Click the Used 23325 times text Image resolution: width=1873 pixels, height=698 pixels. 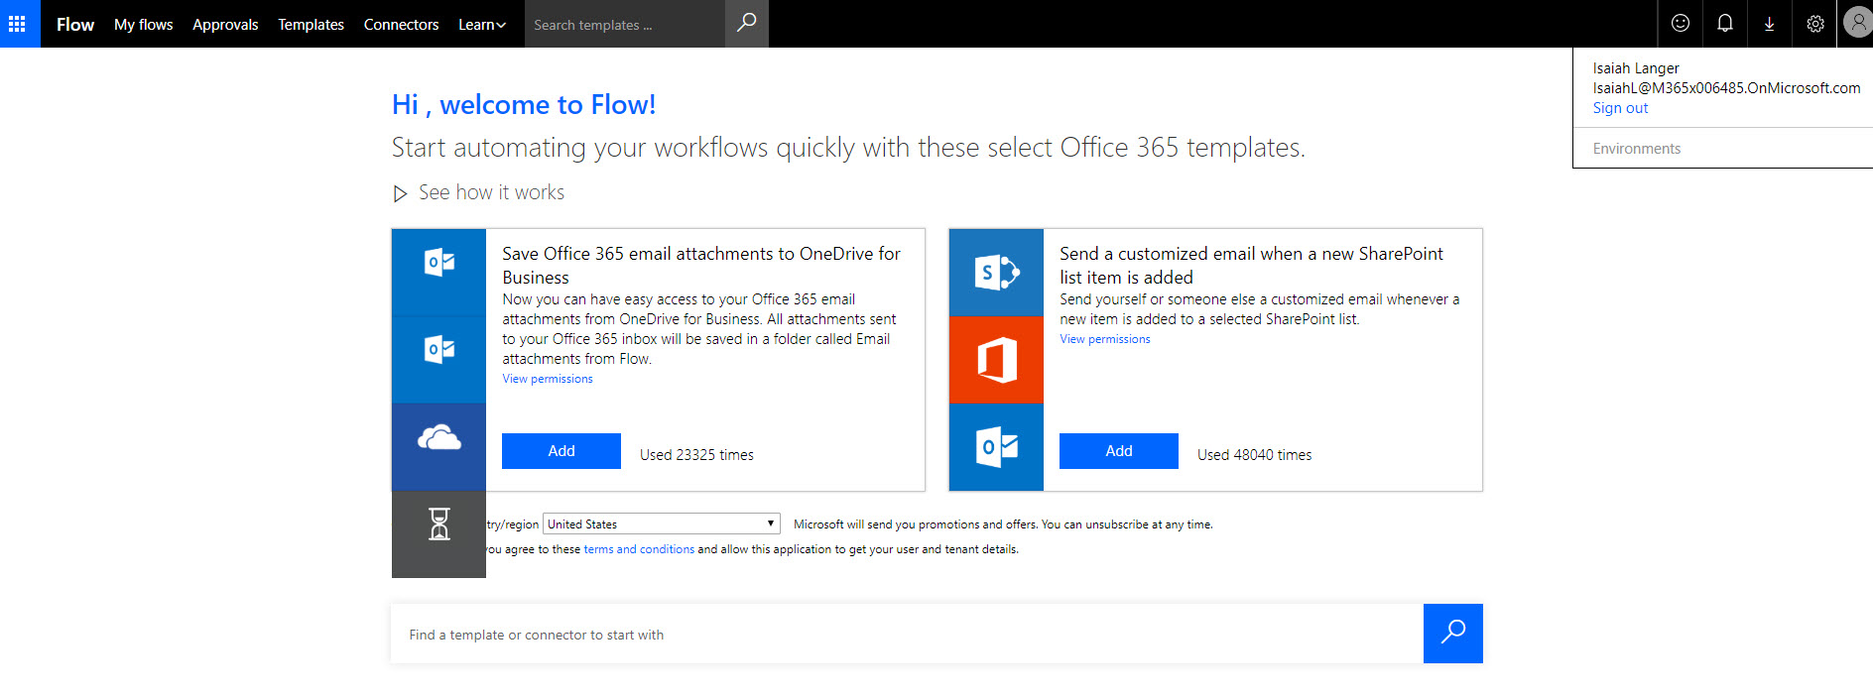696,455
